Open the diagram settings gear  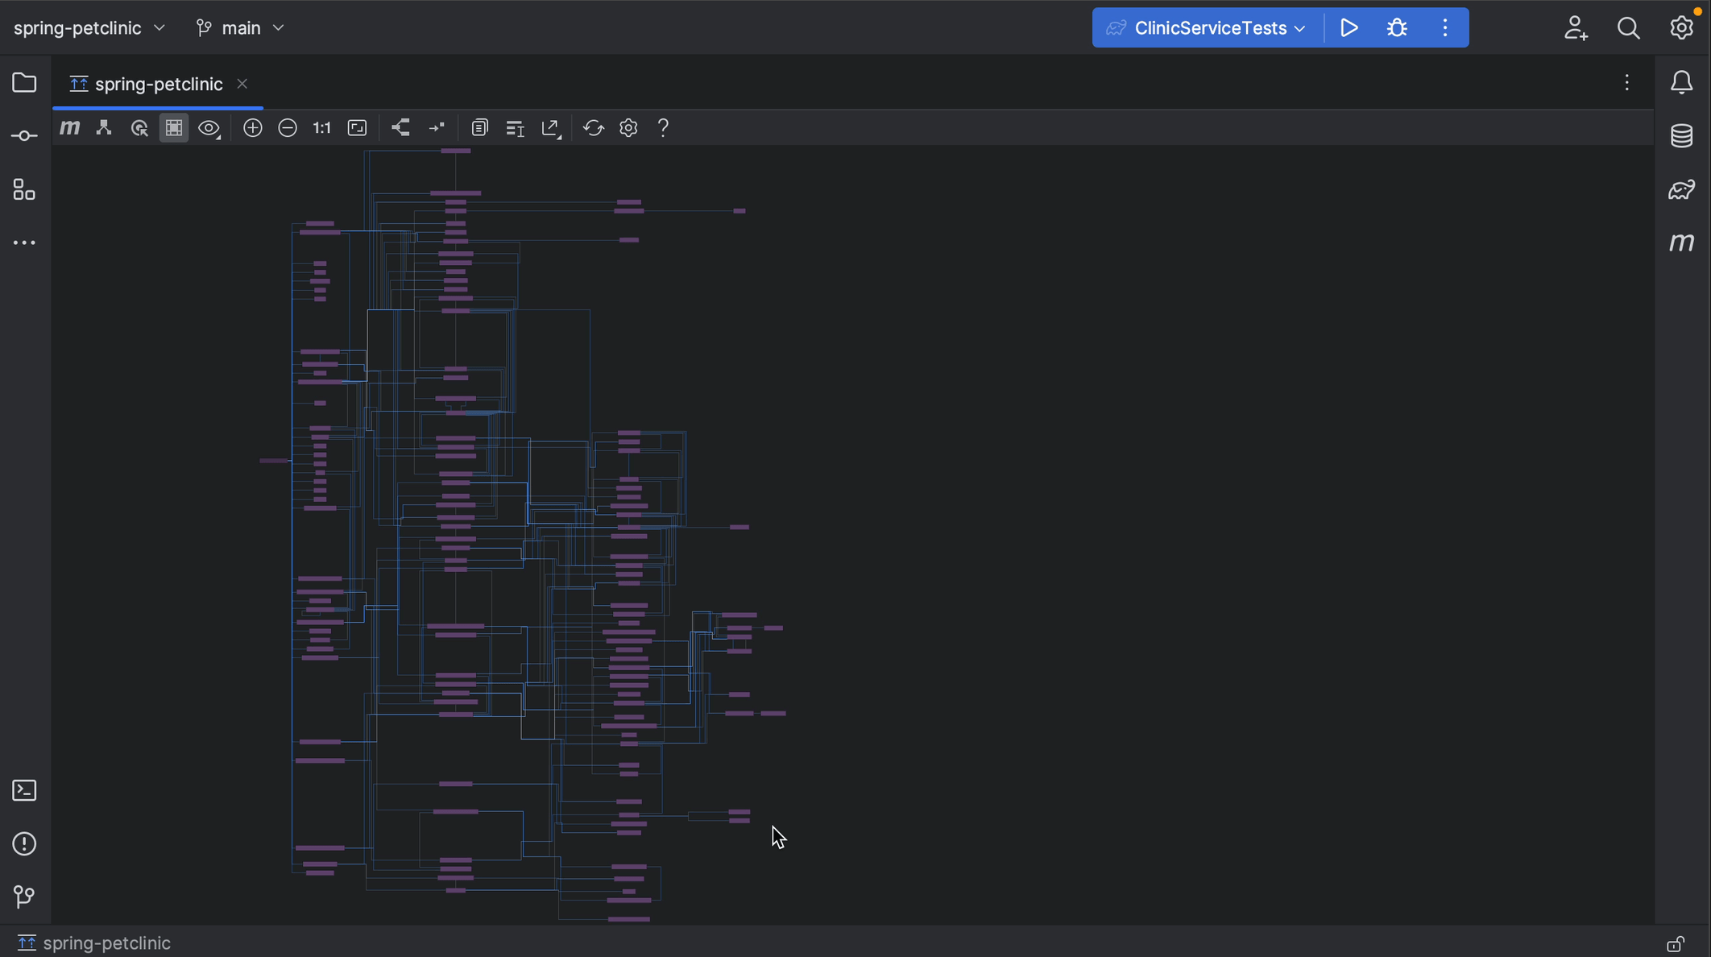pyautogui.click(x=628, y=127)
